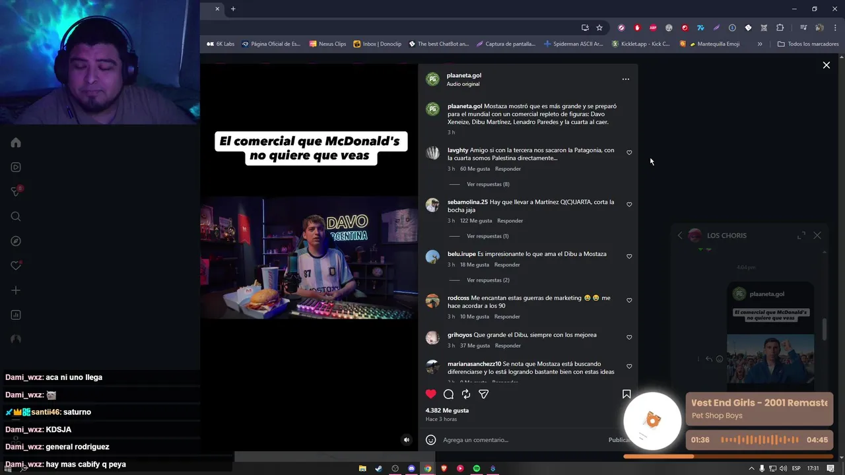The width and height of the screenshot is (845, 475).
Task: Open '6K Labs' bookmark
Action: click(x=220, y=44)
